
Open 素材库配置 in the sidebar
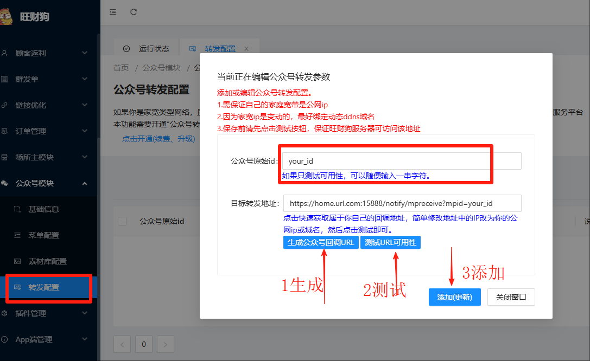click(x=47, y=261)
